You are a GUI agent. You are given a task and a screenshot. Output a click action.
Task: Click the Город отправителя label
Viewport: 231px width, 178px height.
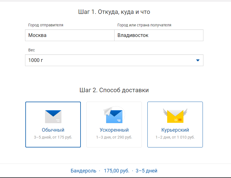(46, 25)
